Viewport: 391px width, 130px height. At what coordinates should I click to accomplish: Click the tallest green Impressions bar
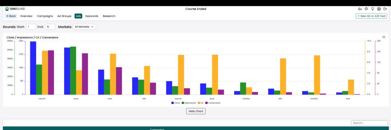pos(73,70)
